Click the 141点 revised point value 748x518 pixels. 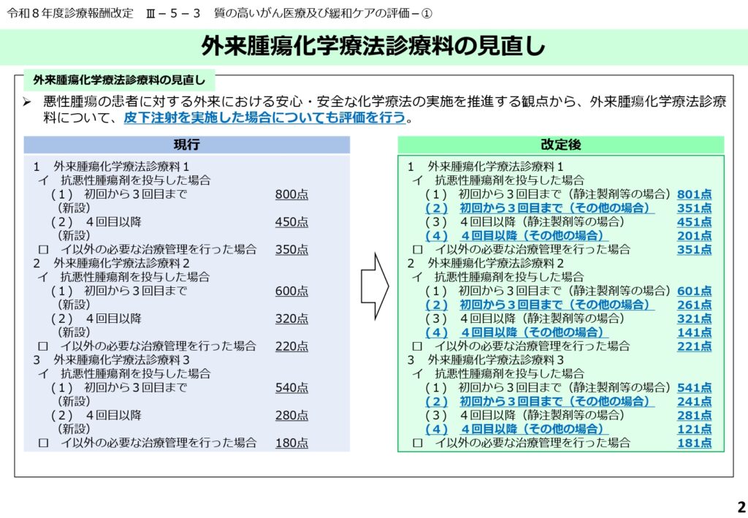[694, 332]
